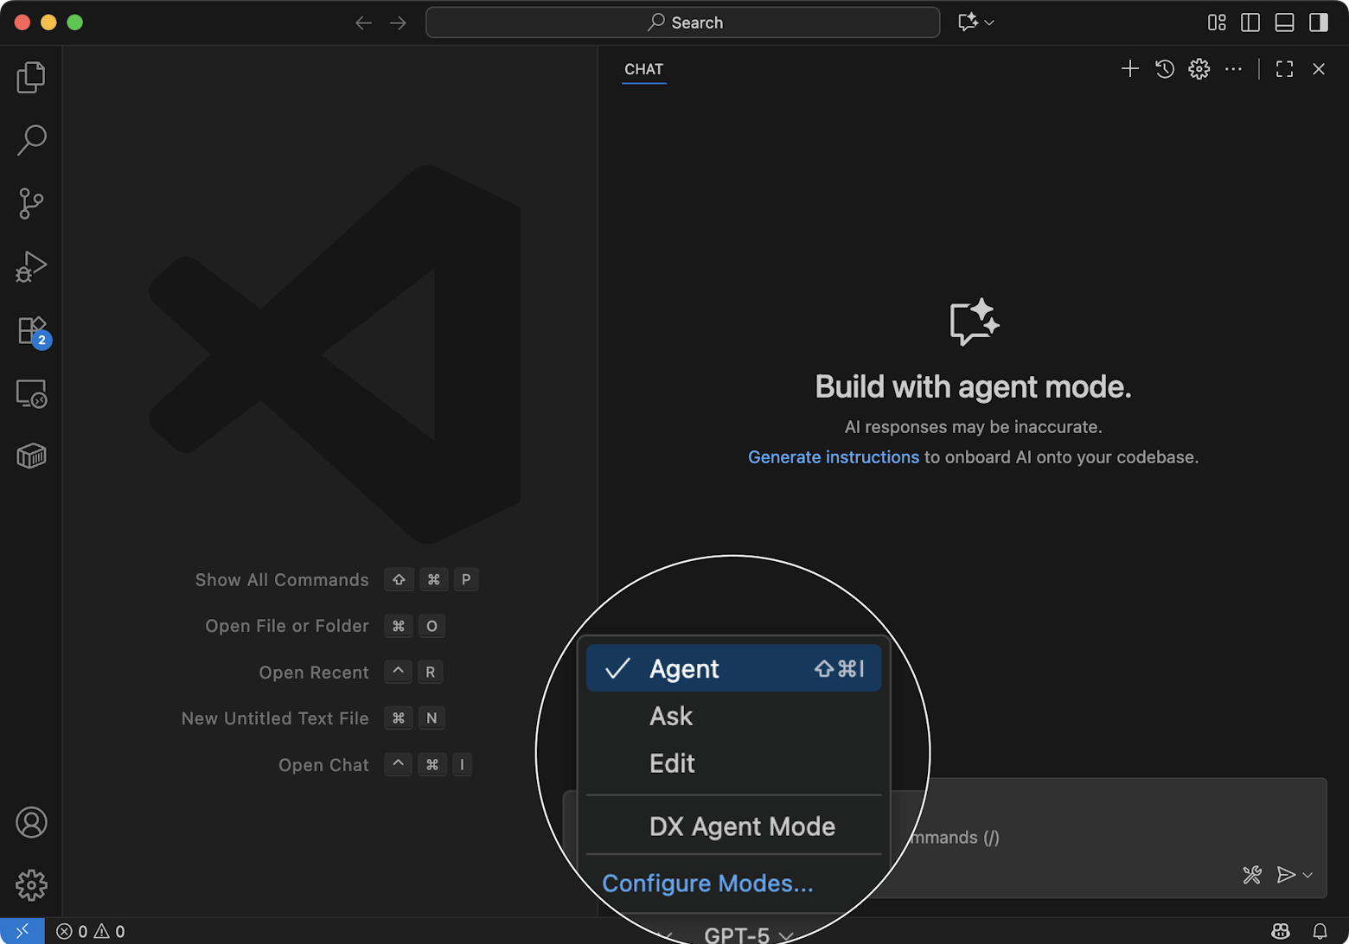Open notifications bell
1349x944 pixels.
pos(1320,931)
